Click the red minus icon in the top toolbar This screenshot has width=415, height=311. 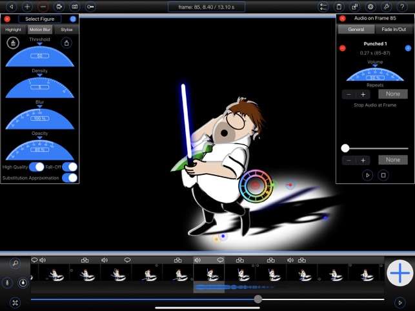click(x=43, y=6)
